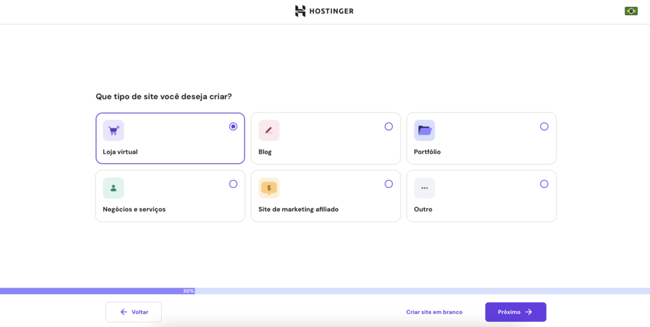Click the Negócios e serviços label
650x327 pixels.
[135, 210]
